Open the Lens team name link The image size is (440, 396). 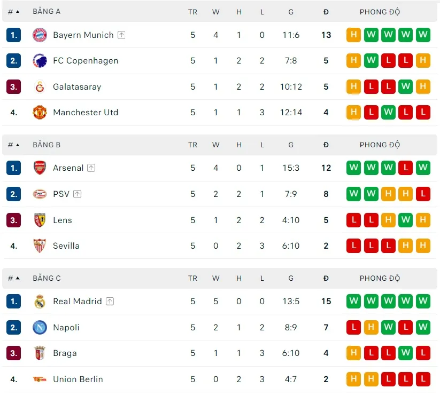pos(62,220)
